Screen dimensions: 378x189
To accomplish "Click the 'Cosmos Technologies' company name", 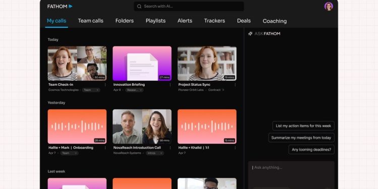I will (x=64, y=90).
